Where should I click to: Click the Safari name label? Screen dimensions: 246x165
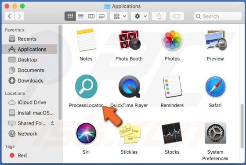click(x=215, y=105)
